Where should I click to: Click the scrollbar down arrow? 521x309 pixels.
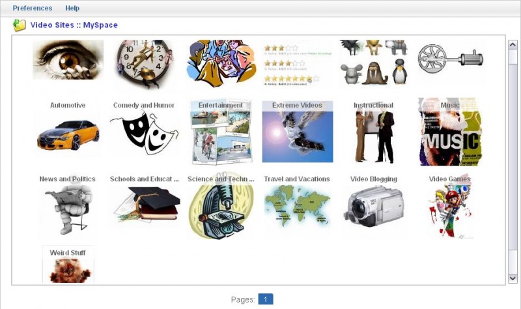pyautogui.click(x=513, y=278)
